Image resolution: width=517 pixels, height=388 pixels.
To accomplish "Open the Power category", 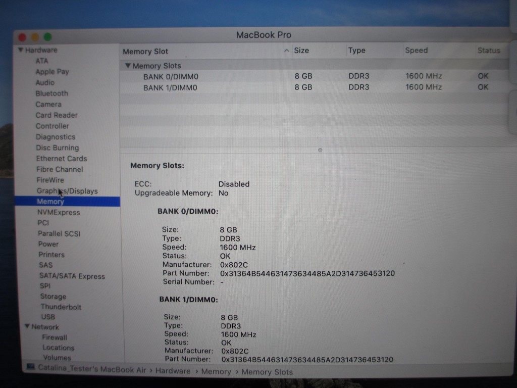I will pos(48,244).
